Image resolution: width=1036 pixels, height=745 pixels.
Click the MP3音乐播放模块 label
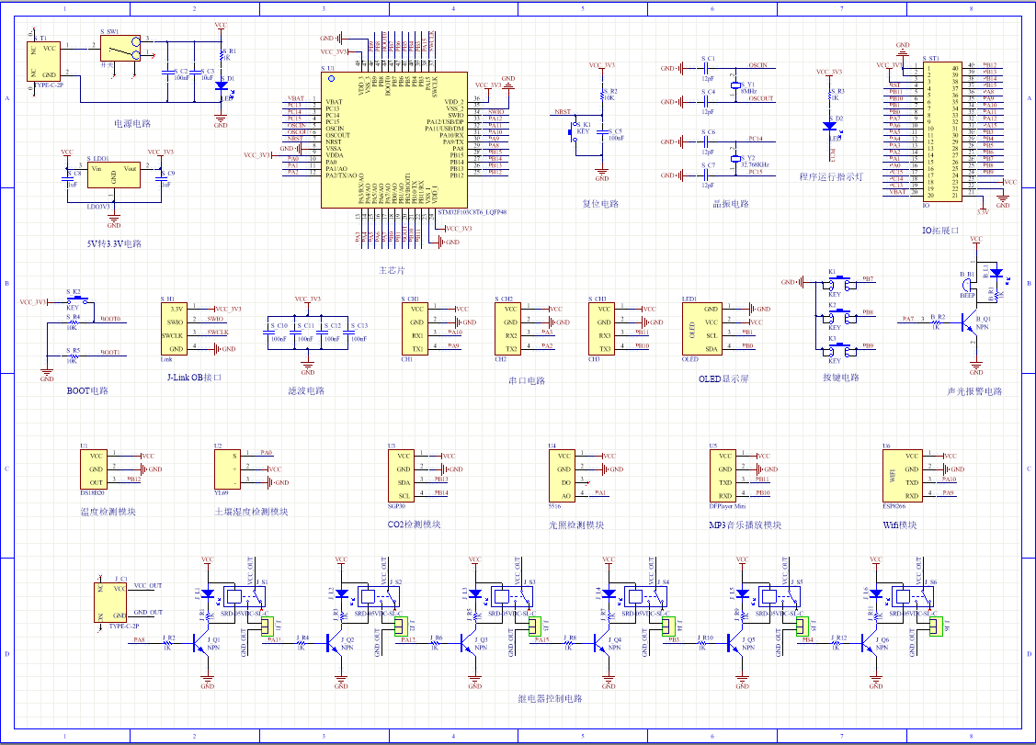point(745,525)
